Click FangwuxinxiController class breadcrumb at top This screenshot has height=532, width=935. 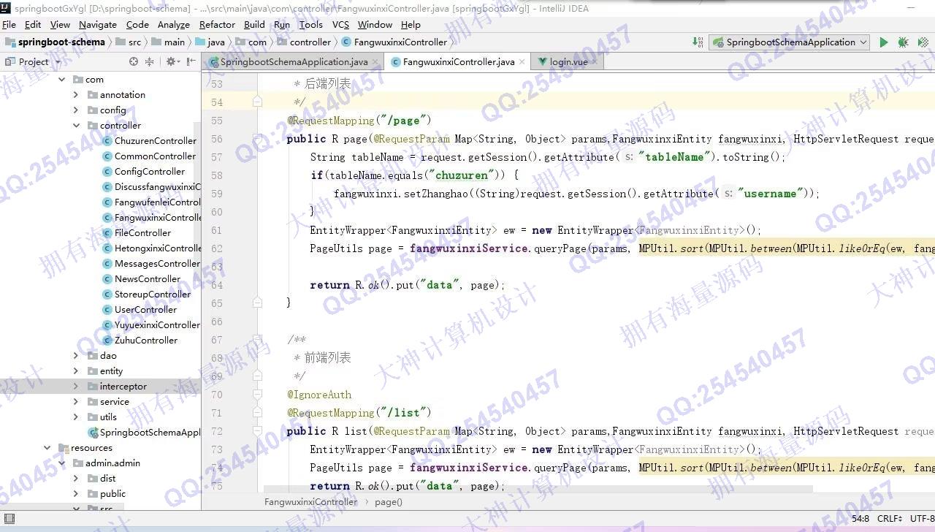pos(400,42)
